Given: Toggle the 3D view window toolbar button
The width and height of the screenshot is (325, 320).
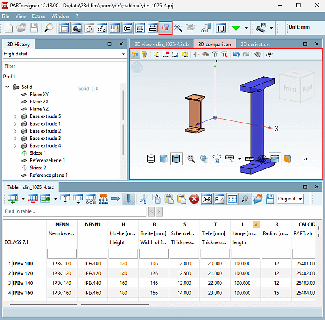Looking at the screenshot, I should 77,28.
